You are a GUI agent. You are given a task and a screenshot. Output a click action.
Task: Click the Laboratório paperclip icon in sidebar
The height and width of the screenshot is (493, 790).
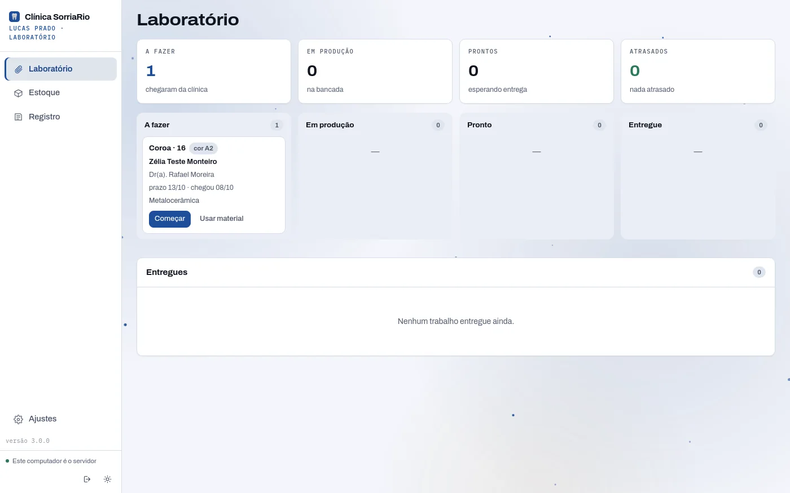click(x=18, y=69)
